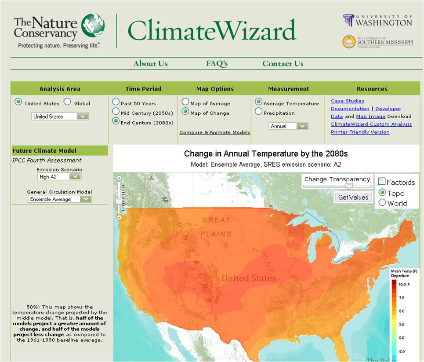Image resolution: width=424 pixels, height=362 pixels.
Task: Click the map zoom level slider handle
Action: (x=119, y=201)
